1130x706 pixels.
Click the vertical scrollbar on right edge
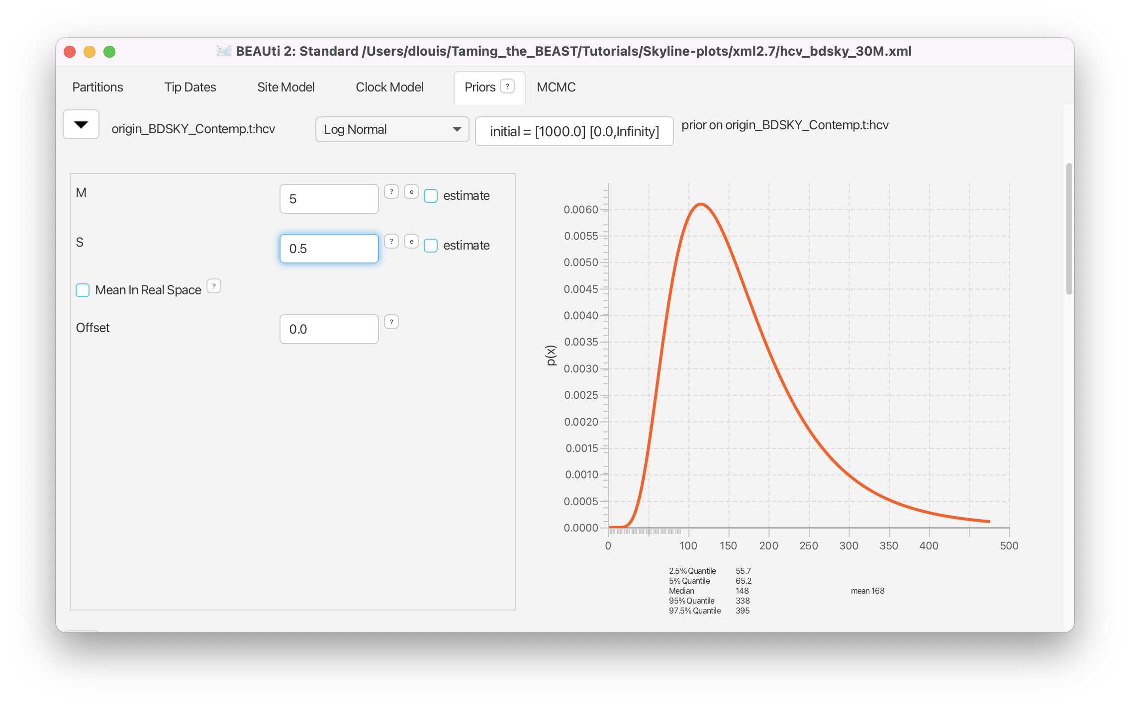pos(1069,229)
